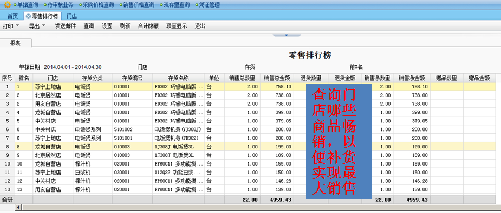
Task: Click 发送邮件 toolbar button
Action: click(66, 26)
